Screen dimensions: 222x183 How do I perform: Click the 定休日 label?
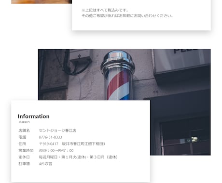tap(24, 157)
